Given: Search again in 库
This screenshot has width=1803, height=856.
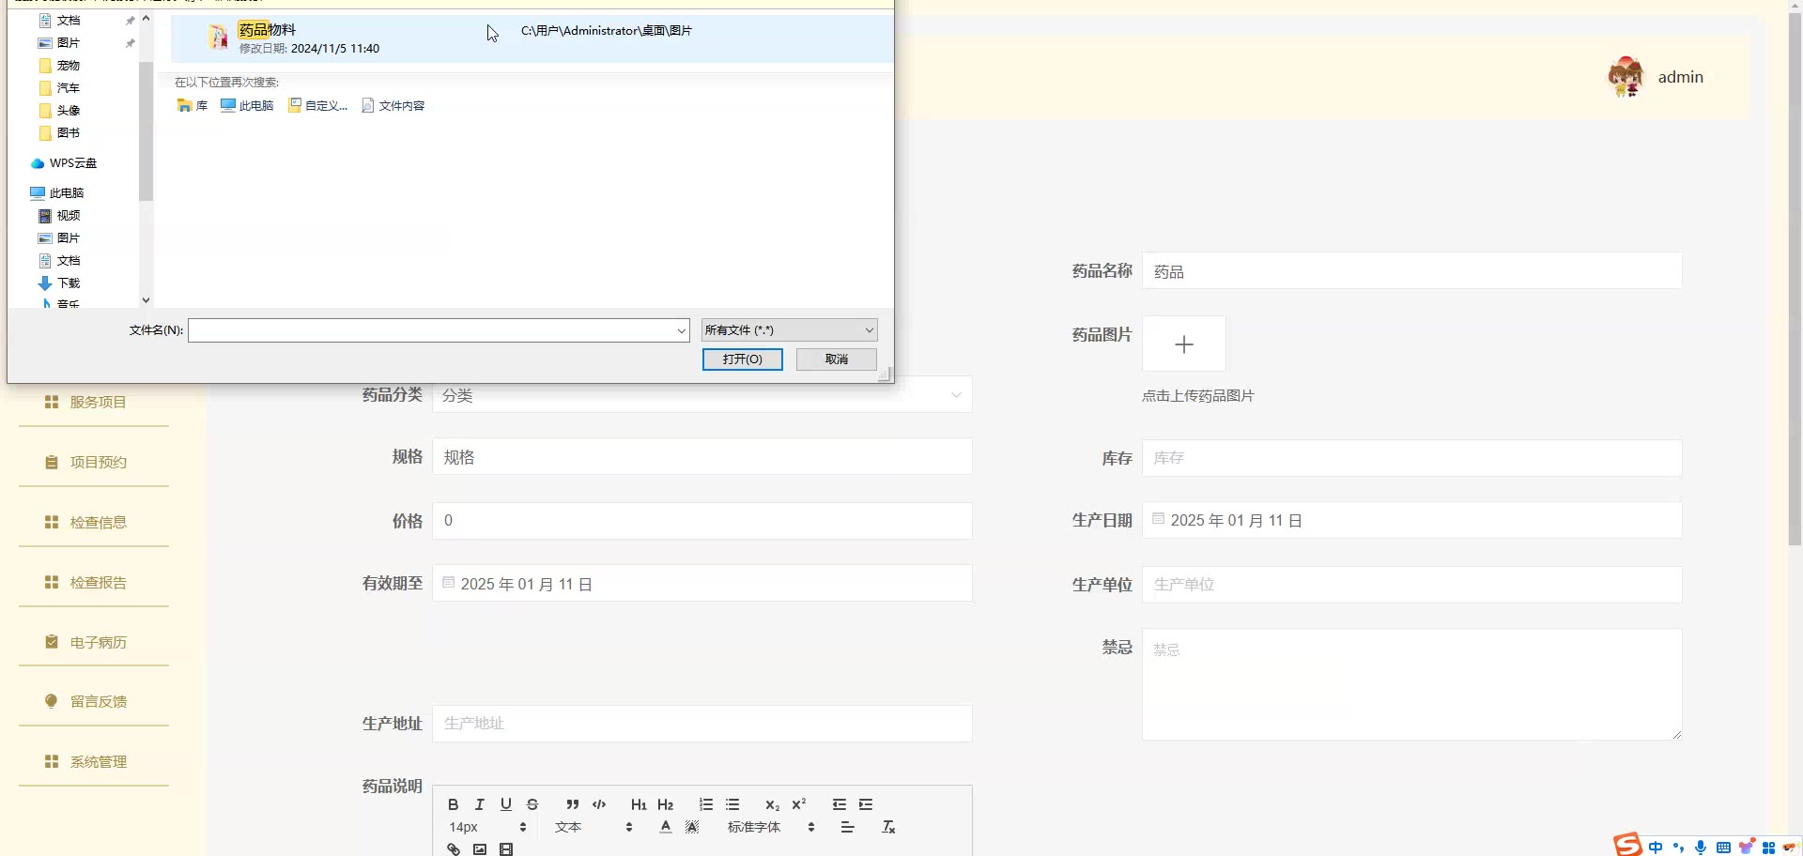Looking at the screenshot, I should click(193, 106).
